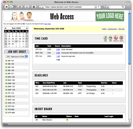Click the Time Card edit icon
The image size is (133, 129).
click(x=110, y=38)
